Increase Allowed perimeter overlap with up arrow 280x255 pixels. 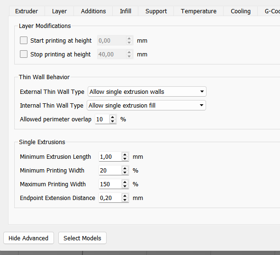[112, 117]
